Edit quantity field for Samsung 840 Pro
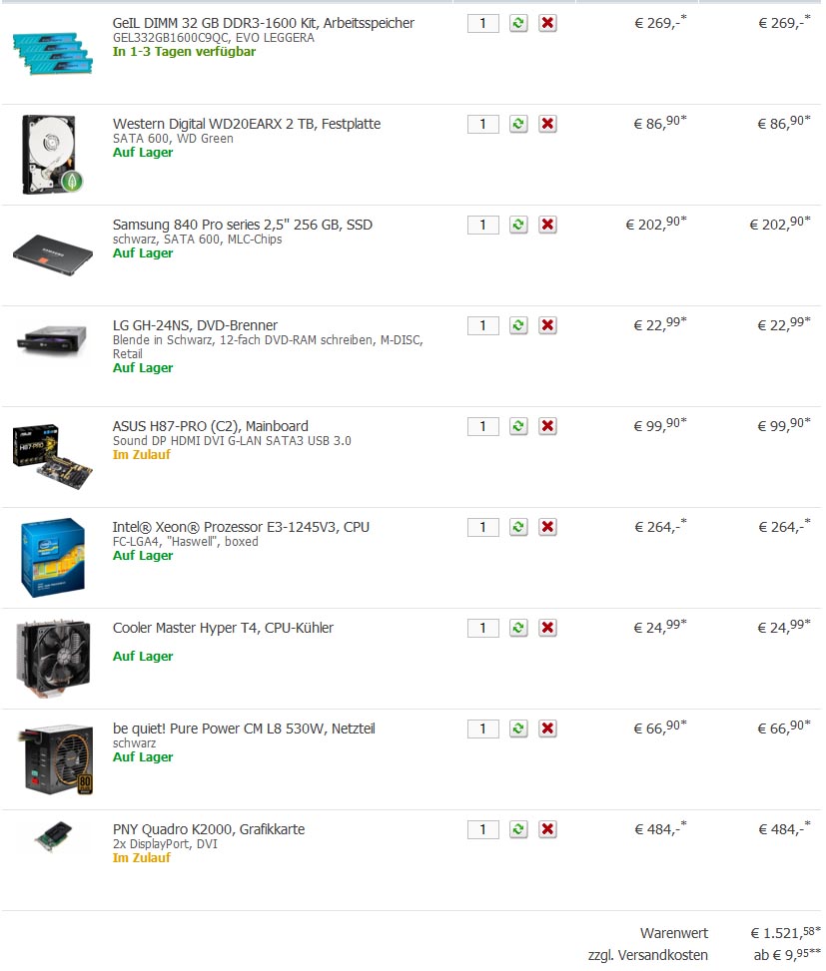Screen dimensions: 826x971 (x=483, y=225)
